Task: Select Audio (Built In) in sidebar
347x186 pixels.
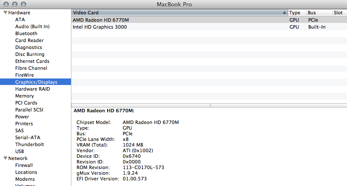Action: [32, 26]
